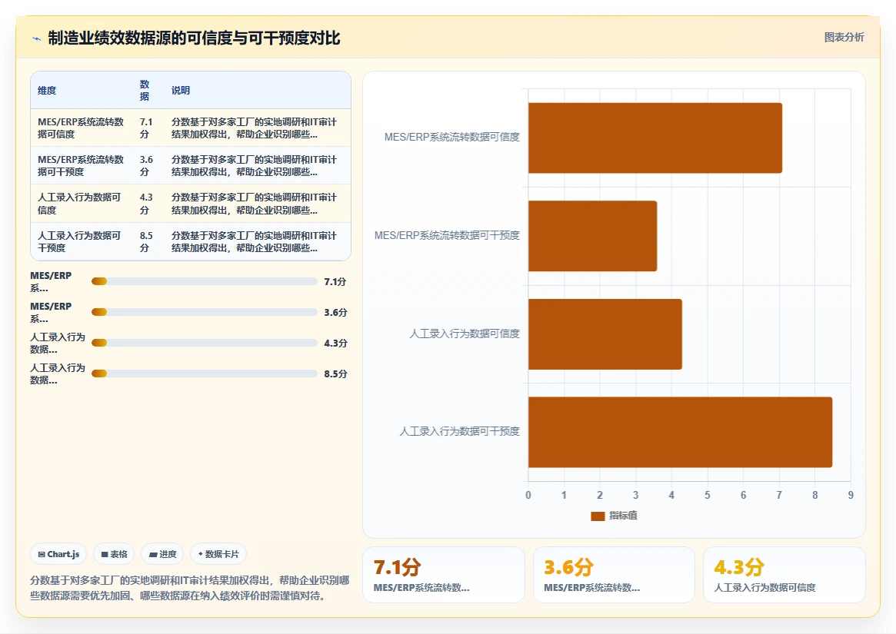Image resolution: width=896 pixels, height=634 pixels.
Task: Click the footer paragraph starting 分数基于对多家工厂
Action: coord(190,589)
